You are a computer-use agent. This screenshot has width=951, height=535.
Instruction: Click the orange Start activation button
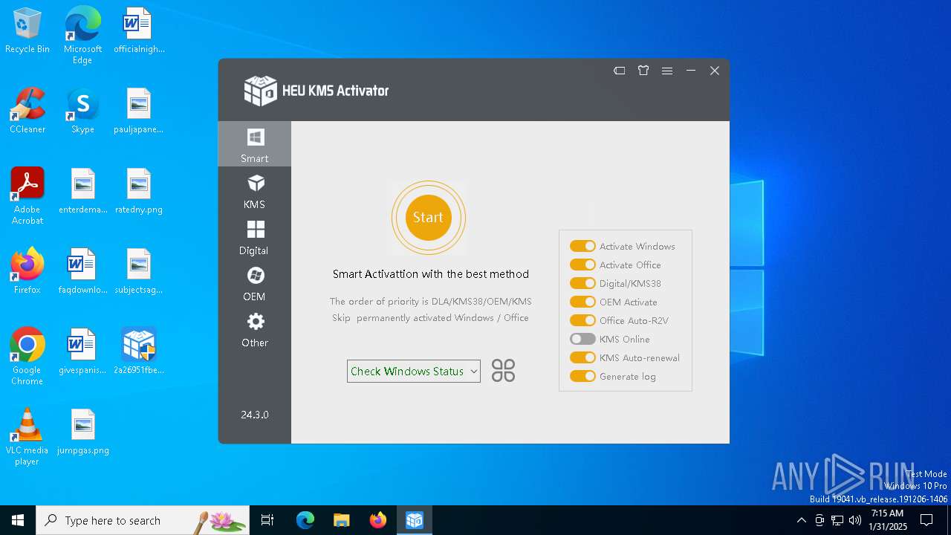[x=428, y=218]
